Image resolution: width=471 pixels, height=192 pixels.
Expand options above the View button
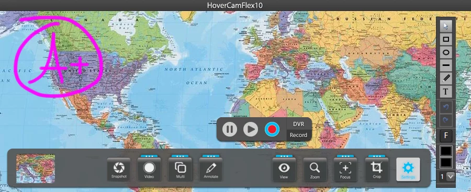(284, 156)
